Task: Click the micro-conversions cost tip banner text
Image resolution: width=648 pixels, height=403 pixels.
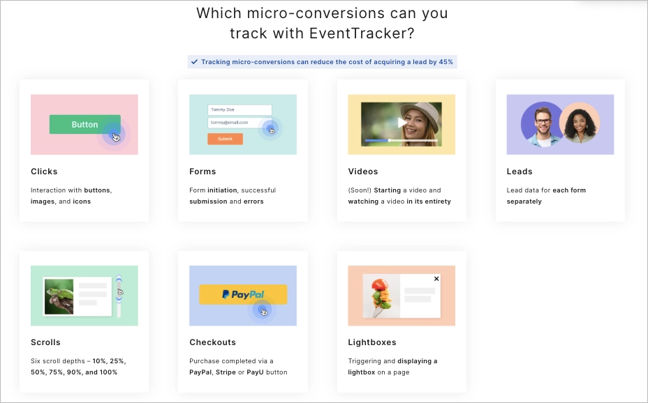Action: 327,62
